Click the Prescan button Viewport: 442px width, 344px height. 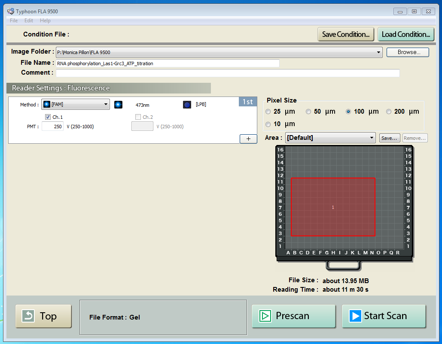pos(294,316)
